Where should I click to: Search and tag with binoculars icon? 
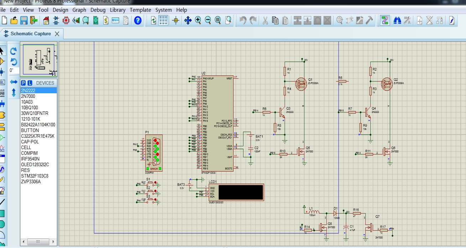click(x=397, y=20)
